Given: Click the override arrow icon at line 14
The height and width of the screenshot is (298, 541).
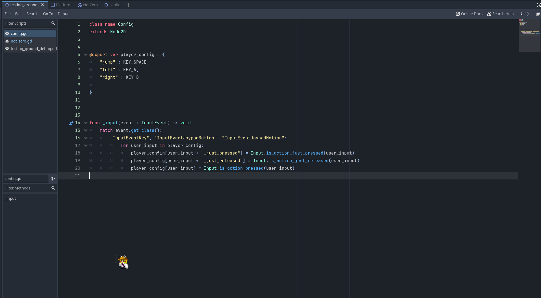Looking at the screenshot, I should 71,123.
